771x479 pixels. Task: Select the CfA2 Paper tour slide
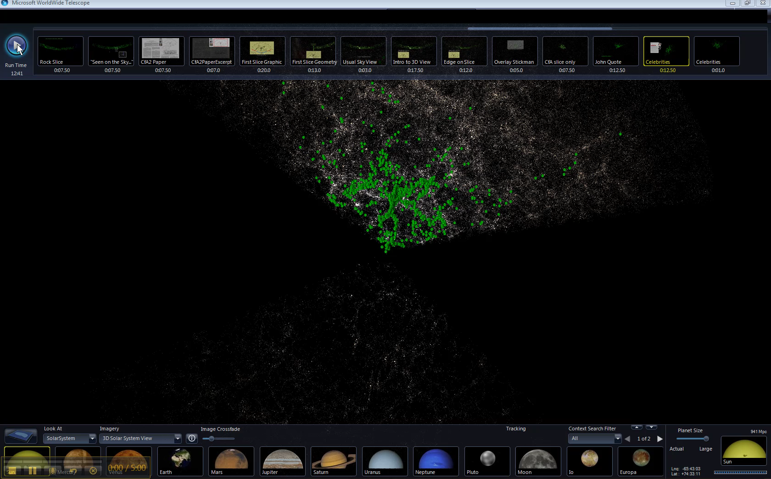[162, 51]
